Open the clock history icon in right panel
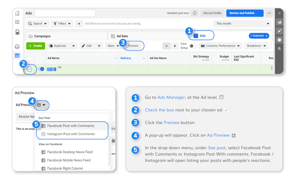 pyautogui.click(x=279, y=40)
